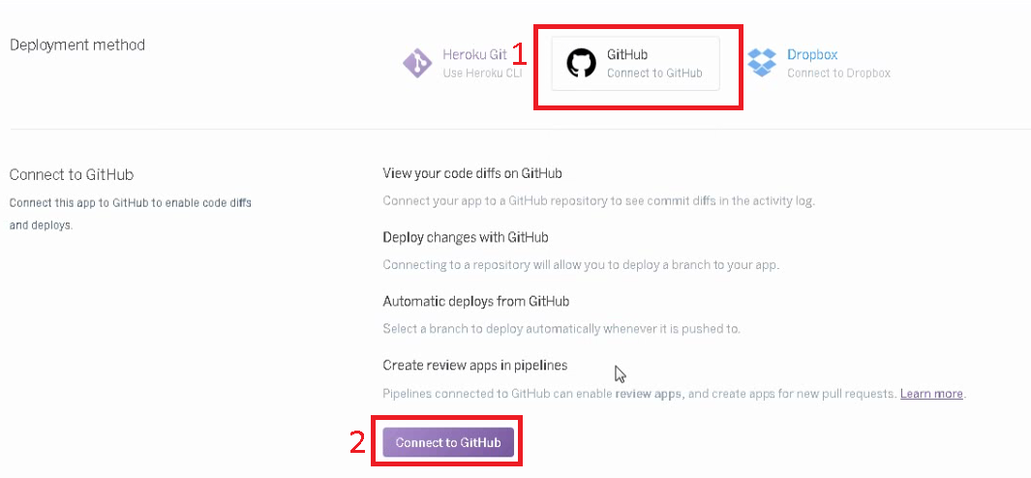Click the red annotation number 2
The height and width of the screenshot is (478, 1031).
[x=358, y=442]
